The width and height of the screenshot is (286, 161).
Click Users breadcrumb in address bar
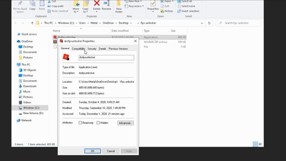82,23
